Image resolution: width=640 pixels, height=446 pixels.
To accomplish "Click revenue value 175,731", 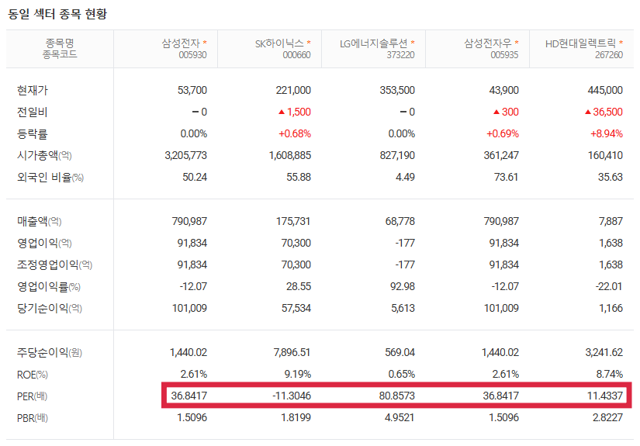I will click(x=293, y=221).
